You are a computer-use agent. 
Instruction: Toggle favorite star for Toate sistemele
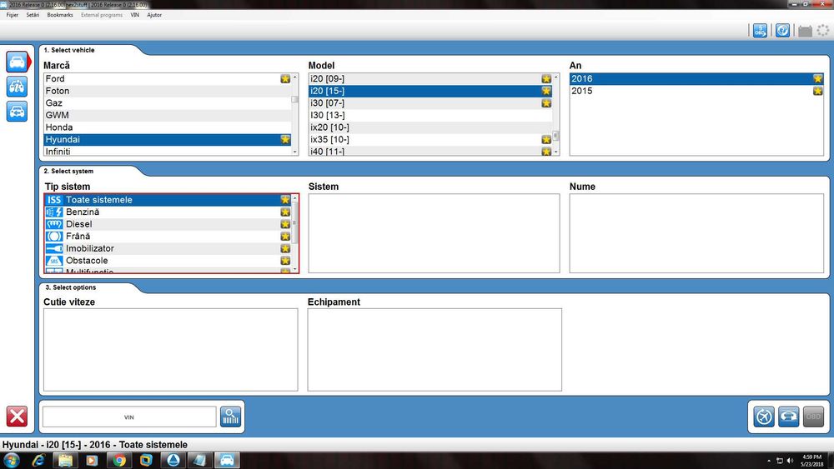coord(285,200)
